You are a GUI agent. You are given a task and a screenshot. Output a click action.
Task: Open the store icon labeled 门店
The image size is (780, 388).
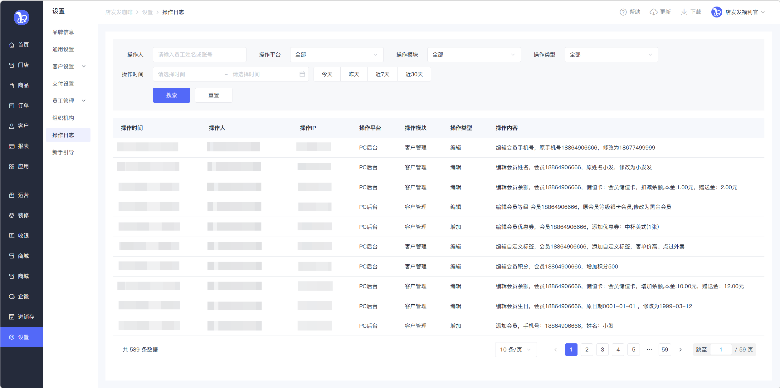pyautogui.click(x=12, y=65)
